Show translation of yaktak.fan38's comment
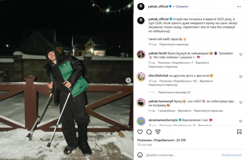The height and width of the screenshot is (160, 245). pyautogui.click(x=163, y=66)
